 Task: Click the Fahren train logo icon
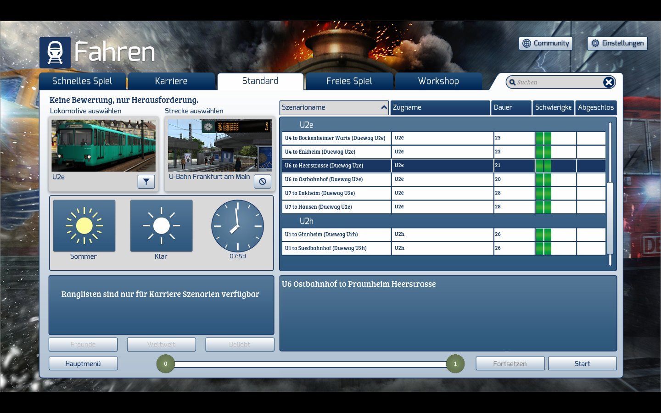55,52
